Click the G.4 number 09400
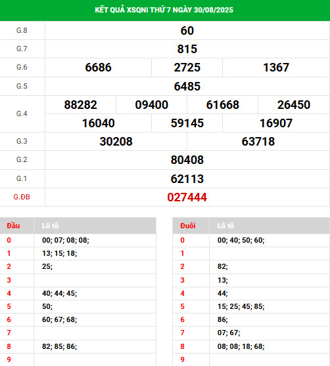This screenshot has width=330, height=366. 152,105
